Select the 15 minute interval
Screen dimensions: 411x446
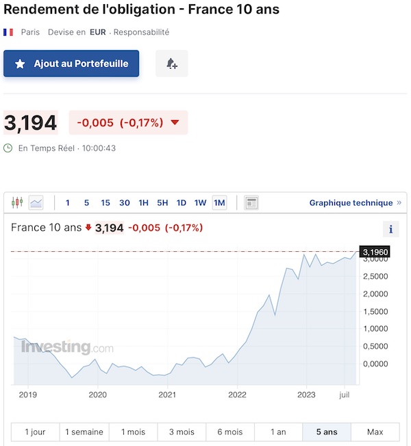click(x=105, y=202)
